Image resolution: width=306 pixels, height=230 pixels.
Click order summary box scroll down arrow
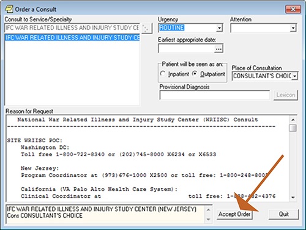click(208, 219)
